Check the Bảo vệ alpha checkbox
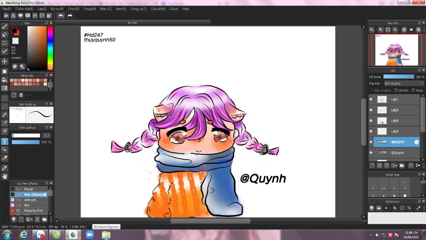Image resolution: width=426 pixels, height=240 pixels. (x=372, y=90)
